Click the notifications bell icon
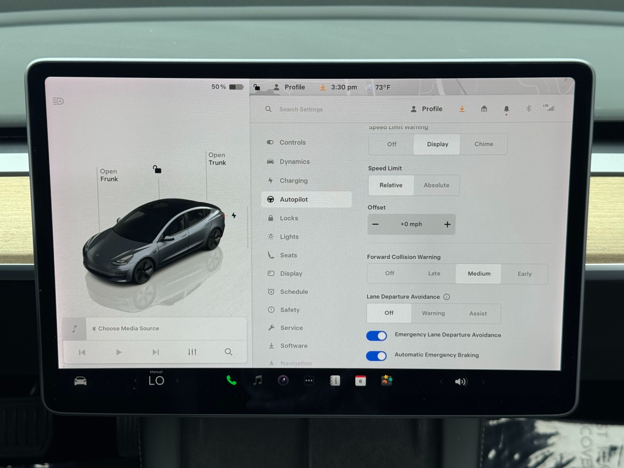Screen dimensions: 624x468 (x=506, y=109)
